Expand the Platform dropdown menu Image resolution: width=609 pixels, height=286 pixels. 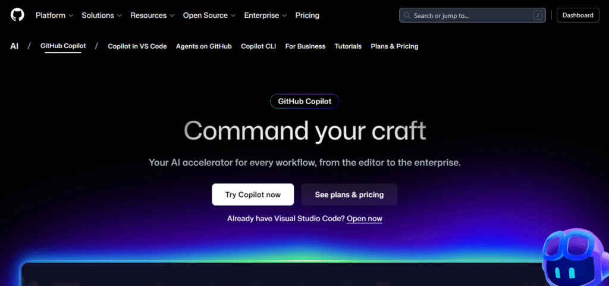coord(54,15)
